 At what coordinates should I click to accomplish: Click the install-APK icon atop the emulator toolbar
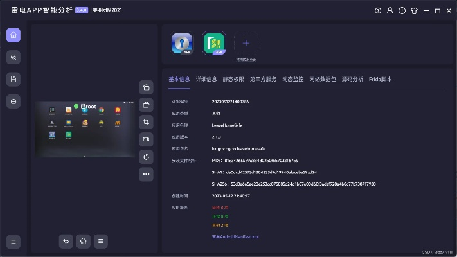[x=147, y=87]
